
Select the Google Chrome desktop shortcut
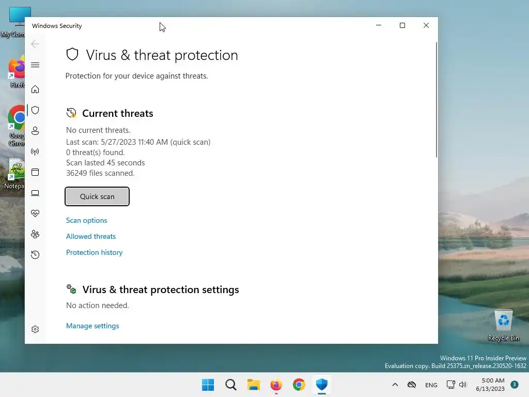(x=15, y=126)
